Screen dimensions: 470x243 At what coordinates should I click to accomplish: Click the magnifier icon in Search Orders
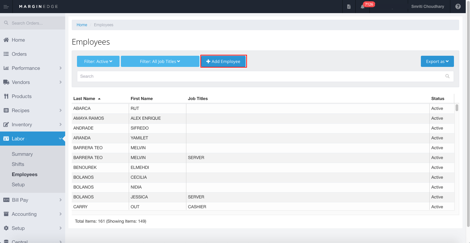click(6, 23)
